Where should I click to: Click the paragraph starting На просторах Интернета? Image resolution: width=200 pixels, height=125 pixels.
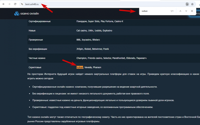coord(114,76)
